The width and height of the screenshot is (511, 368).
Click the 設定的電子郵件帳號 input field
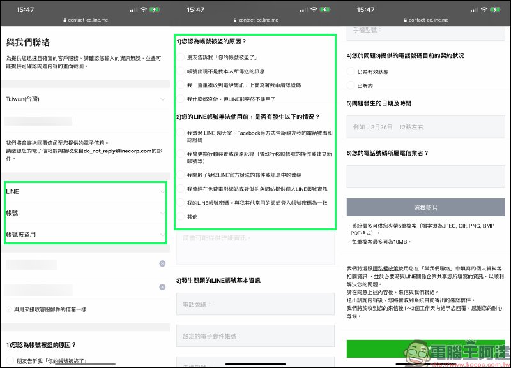click(x=255, y=335)
